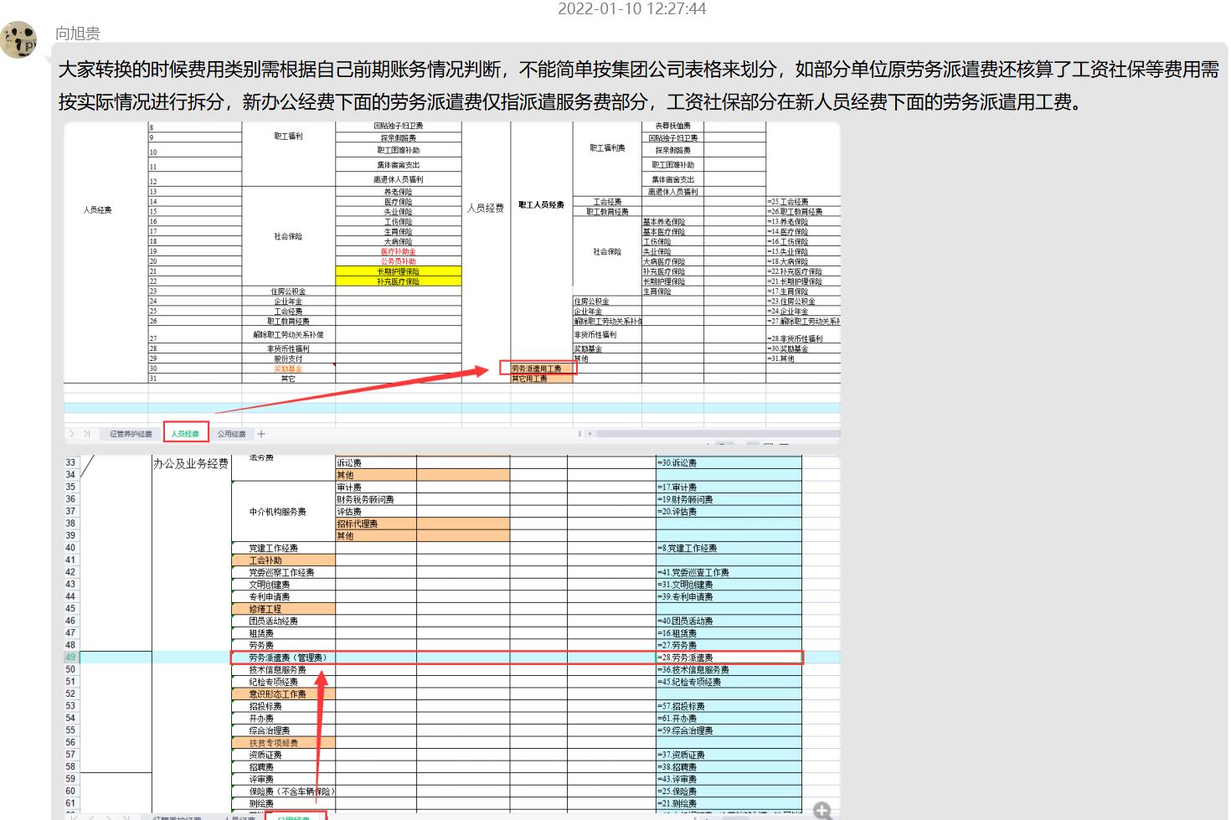Click the message text paragraph
This screenshot has height=820, width=1231.
pyautogui.click(x=636, y=85)
